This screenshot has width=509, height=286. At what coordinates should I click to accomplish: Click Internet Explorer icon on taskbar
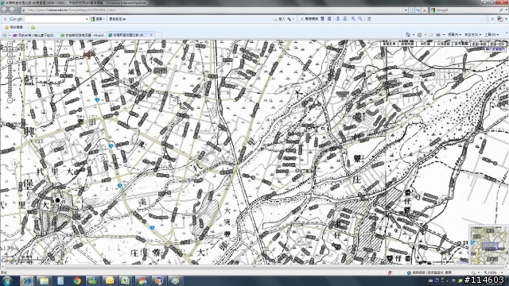click(x=26, y=280)
